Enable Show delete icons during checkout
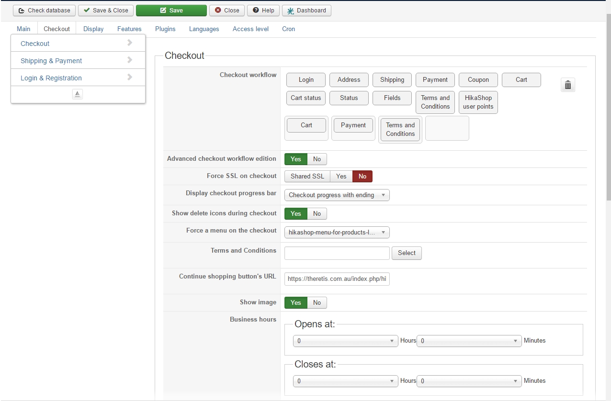Screen dimensions: 611x401 tap(296, 213)
